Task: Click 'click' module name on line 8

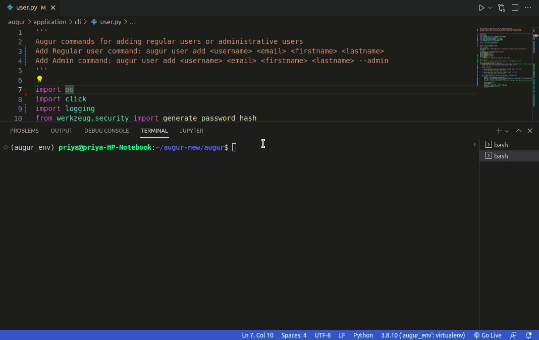Action: [x=76, y=99]
